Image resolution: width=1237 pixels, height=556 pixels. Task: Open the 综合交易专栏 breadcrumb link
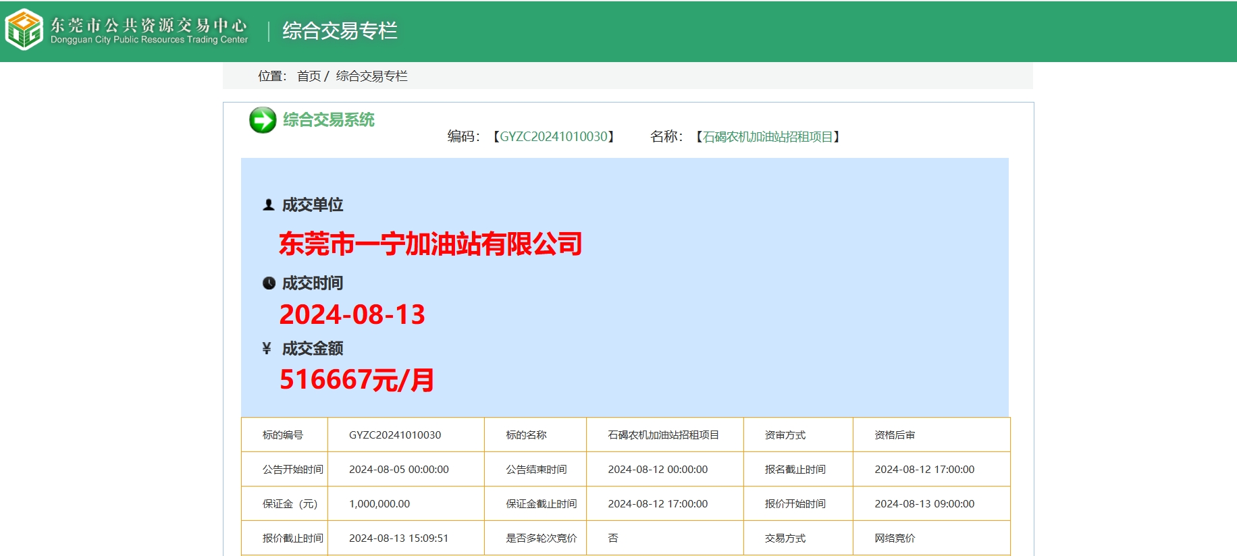(372, 76)
